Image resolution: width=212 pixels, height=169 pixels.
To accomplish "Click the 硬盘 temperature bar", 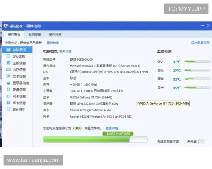I will [197, 79].
